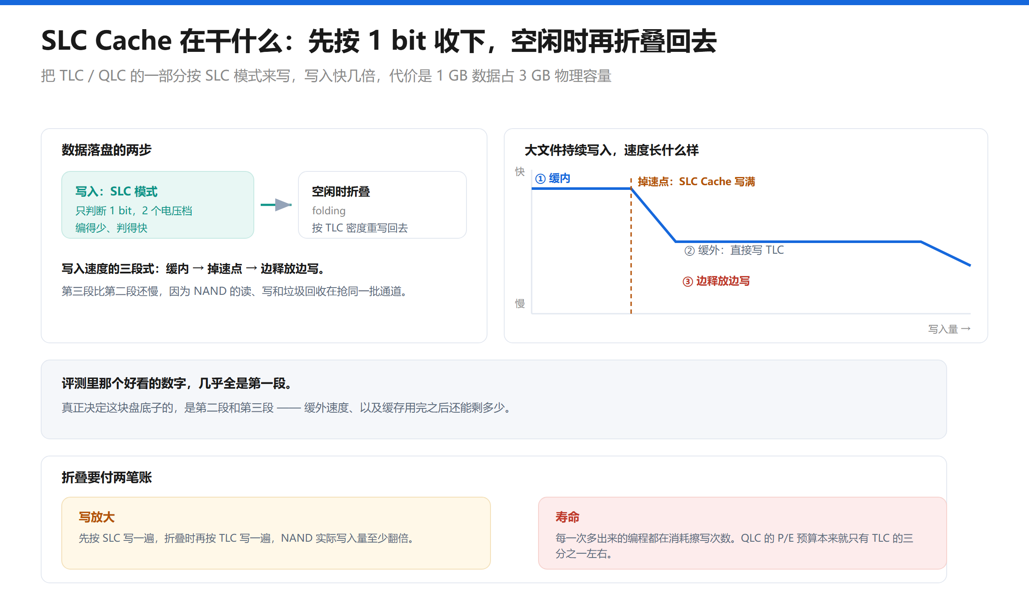Click the orange '写放大' heading

[96, 517]
